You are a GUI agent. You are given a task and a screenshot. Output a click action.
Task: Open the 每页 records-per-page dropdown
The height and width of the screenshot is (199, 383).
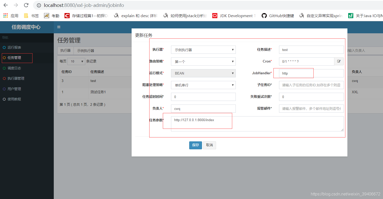[x=76, y=61]
